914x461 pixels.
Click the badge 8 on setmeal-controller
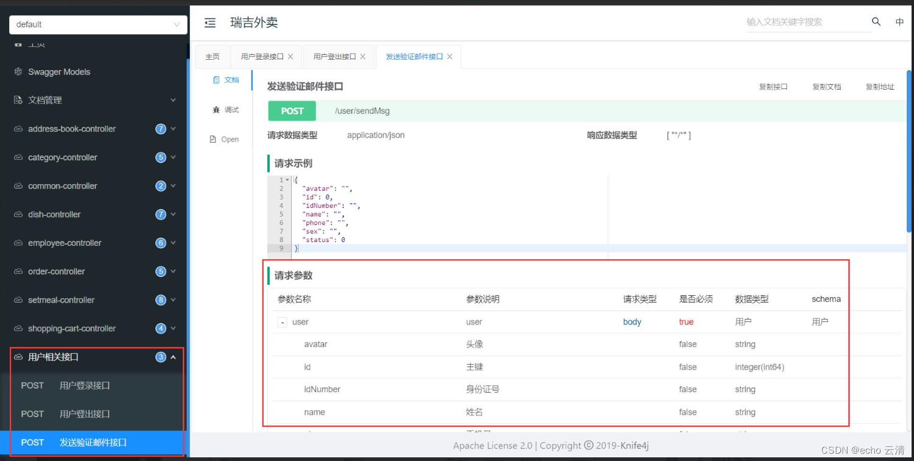click(x=161, y=300)
